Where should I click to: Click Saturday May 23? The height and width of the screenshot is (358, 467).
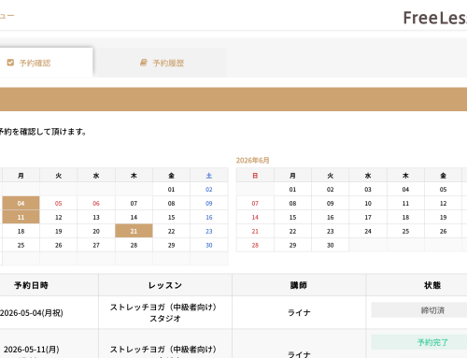209,231
